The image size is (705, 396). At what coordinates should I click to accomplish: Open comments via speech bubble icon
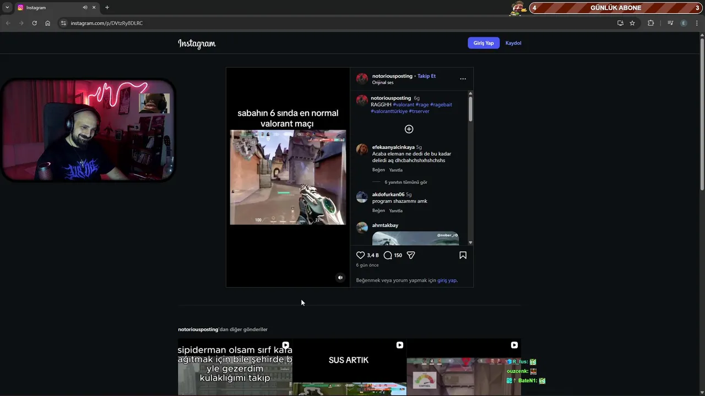click(388, 255)
